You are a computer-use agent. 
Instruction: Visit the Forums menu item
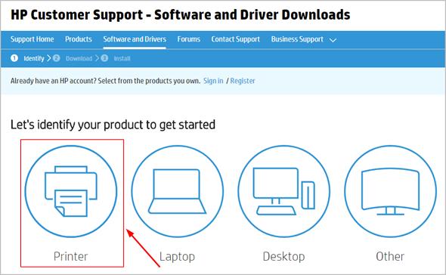(x=188, y=39)
